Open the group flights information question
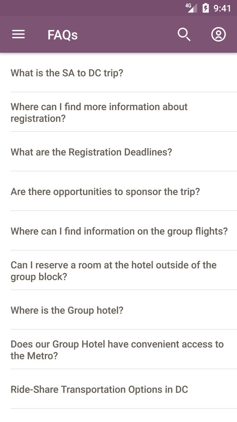The height and width of the screenshot is (422, 237). 118,231
